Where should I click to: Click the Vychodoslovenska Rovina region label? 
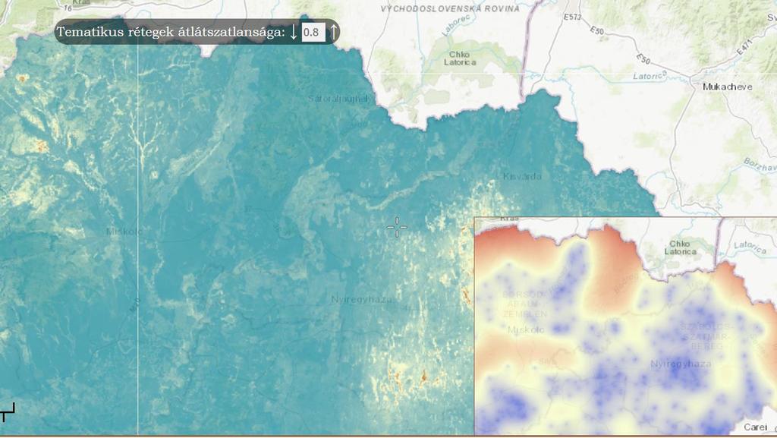450,9
